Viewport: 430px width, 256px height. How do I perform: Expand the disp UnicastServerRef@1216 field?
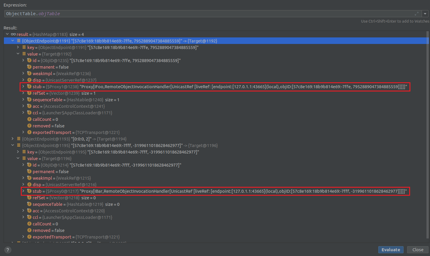click(x=23, y=185)
